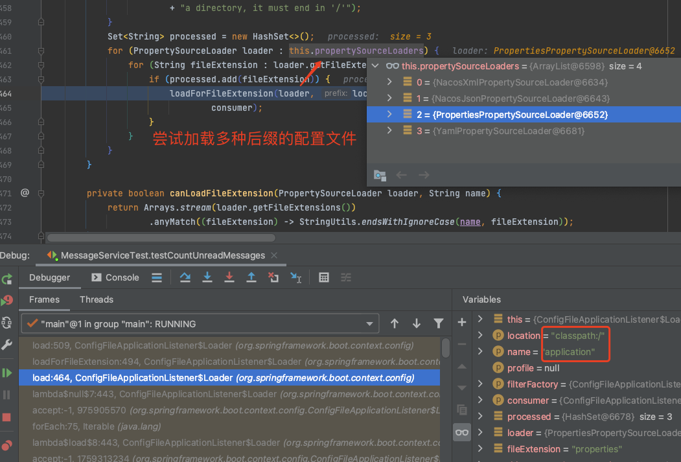This screenshot has width=681, height=462.
Task: Click the toggle auto-test icon in sidebar
Action: 7,323
